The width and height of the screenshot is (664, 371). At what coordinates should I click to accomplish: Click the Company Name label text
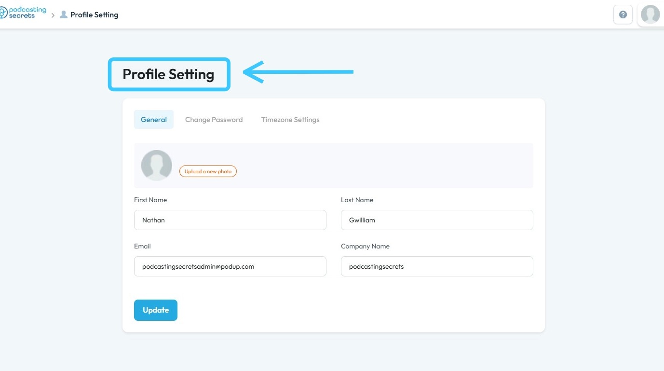[x=365, y=246]
